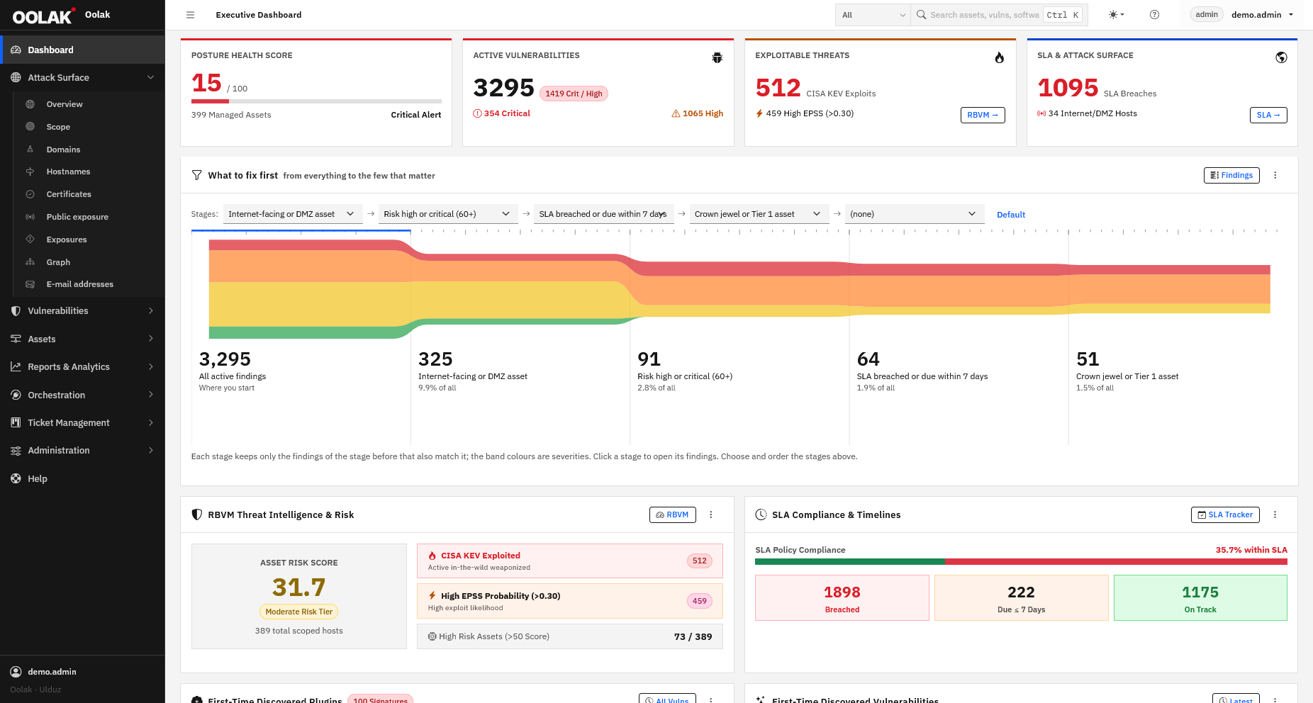Viewport: 1313px width, 703px height.
Task: Toggle the sidebar hamburger menu icon
Action: [190, 15]
